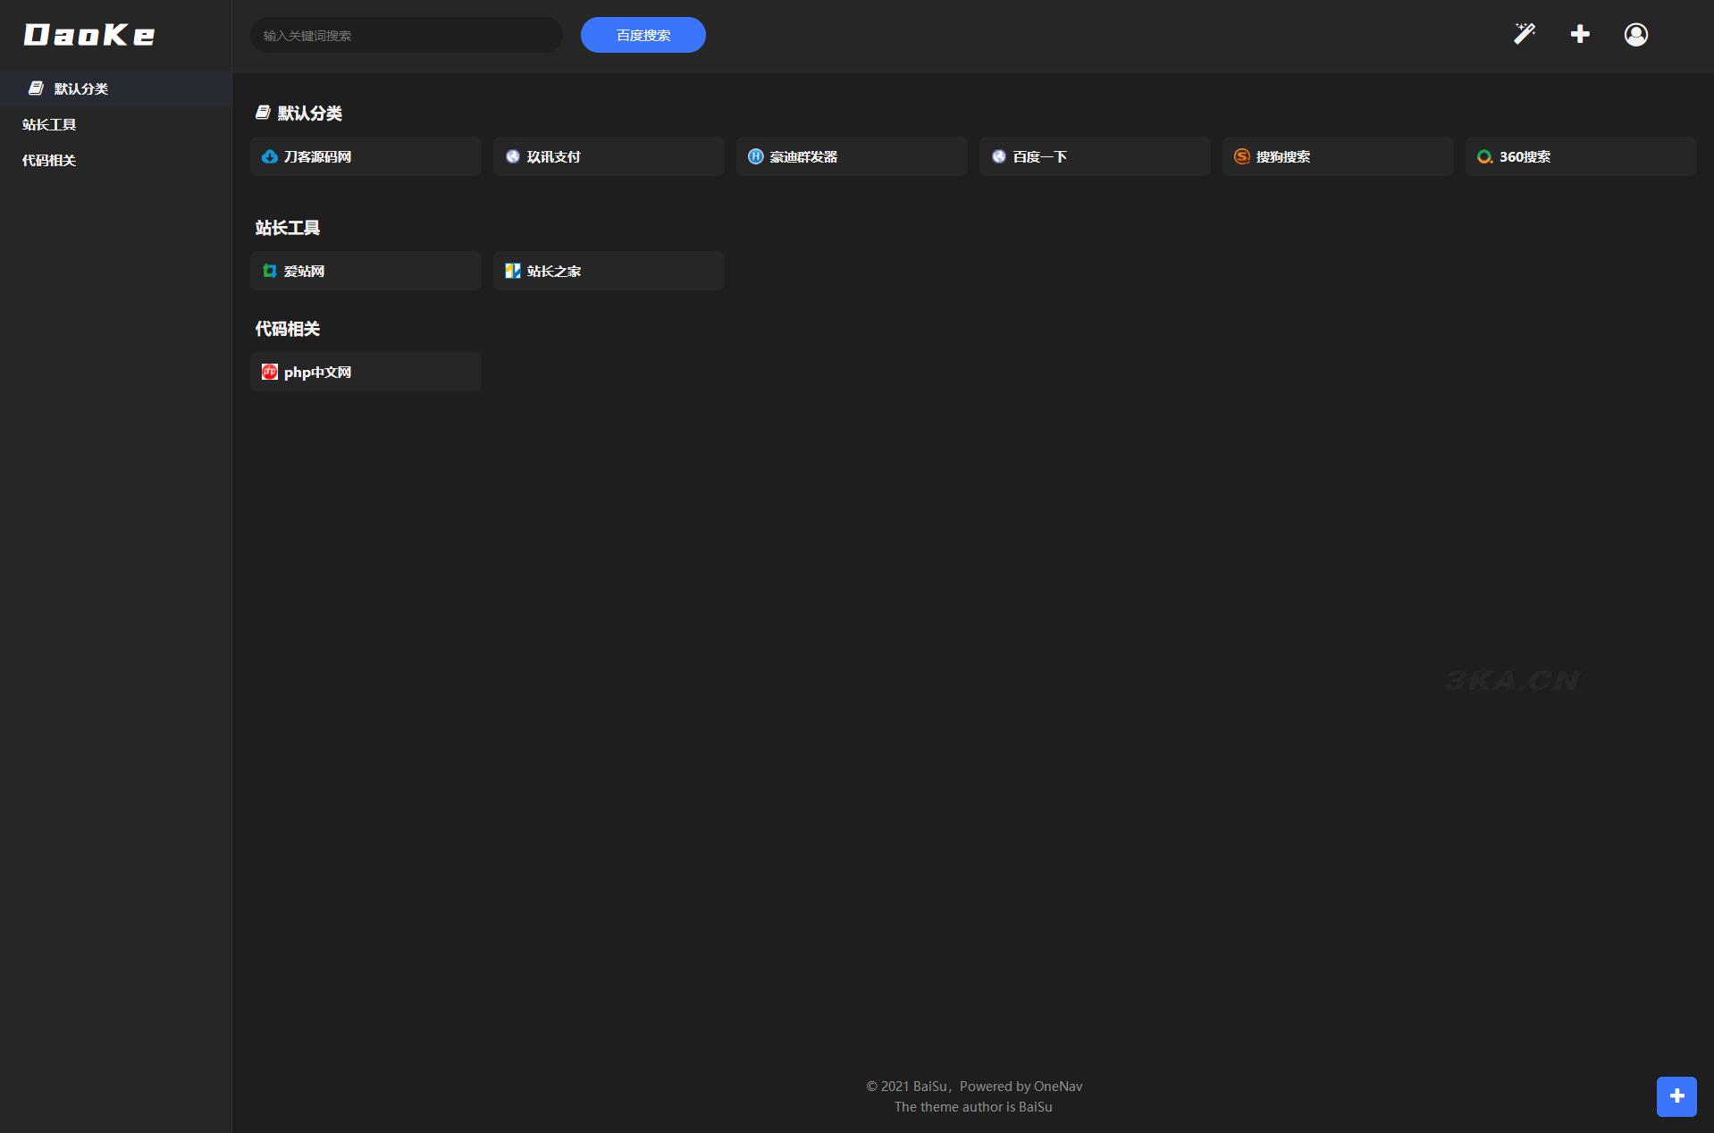Click the 刀客源码网 cloud icon

[x=270, y=156]
